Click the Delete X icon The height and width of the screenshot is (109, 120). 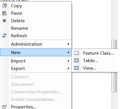tap(4, 21)
